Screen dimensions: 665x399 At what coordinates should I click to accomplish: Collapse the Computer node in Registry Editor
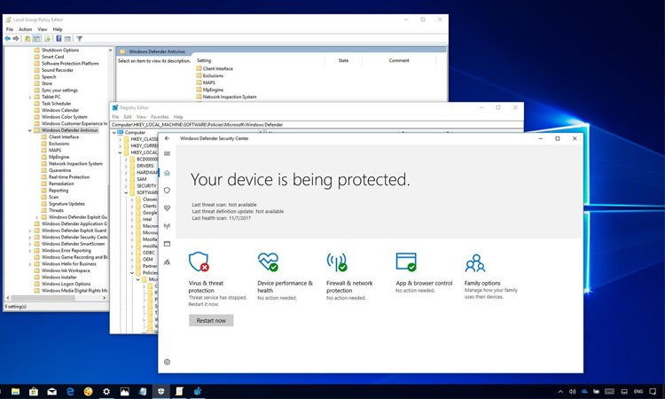116,132
